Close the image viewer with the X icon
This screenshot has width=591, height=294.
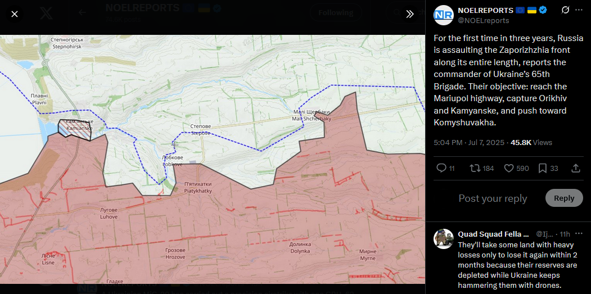point(14,14)
